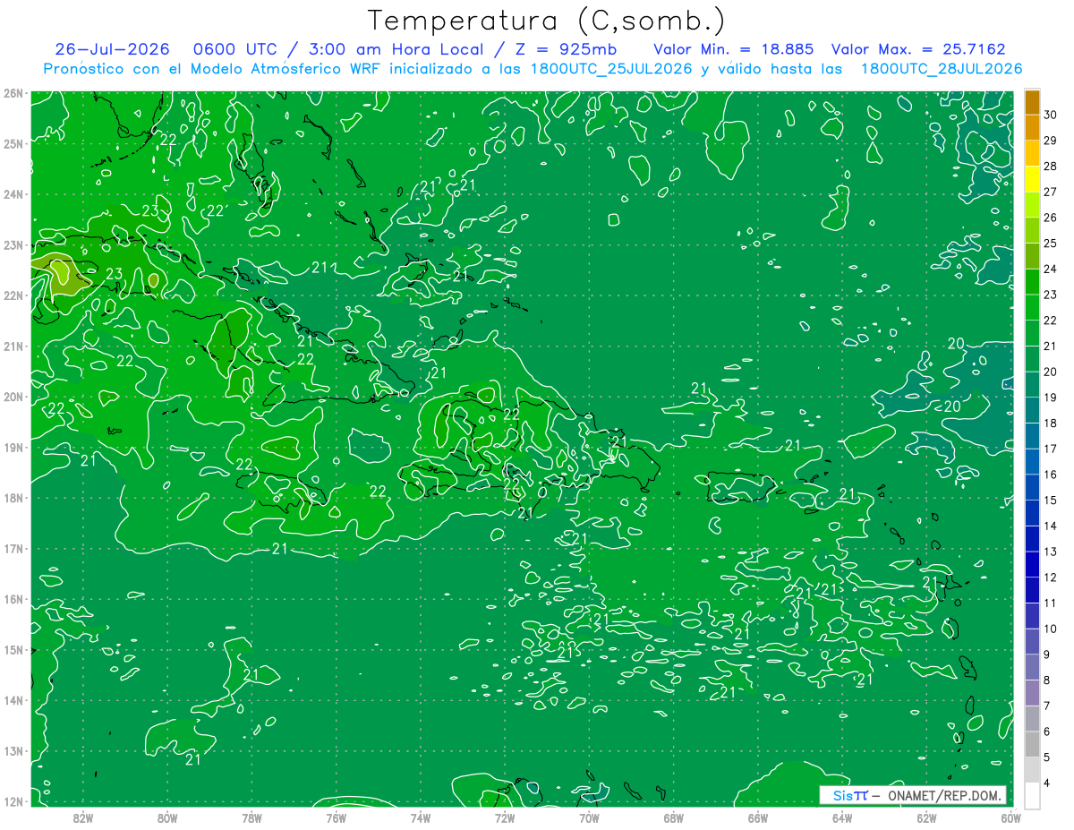Click the '26N' latitude label
Image resolution: width=1074 pixels, height=830 pixels.
13,93
